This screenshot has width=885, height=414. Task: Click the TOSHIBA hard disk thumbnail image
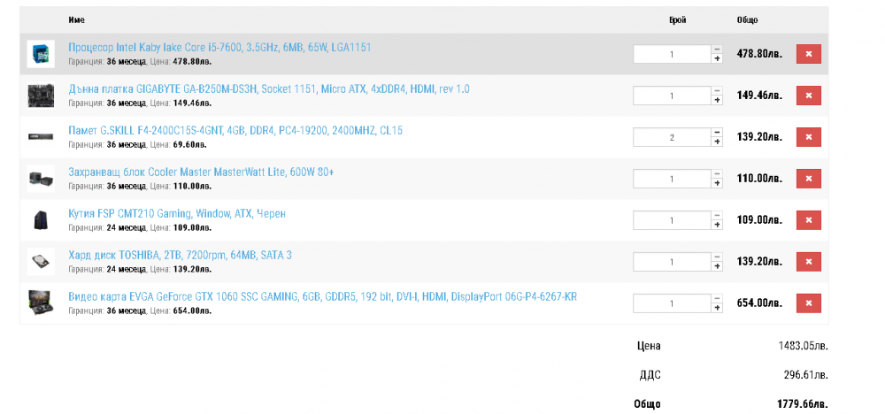point(41,262)
